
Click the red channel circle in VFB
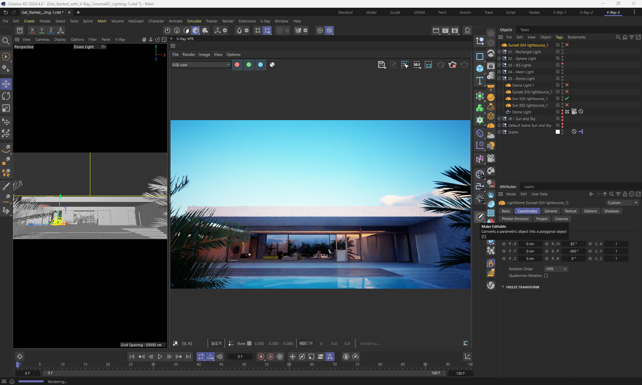(x=237, y=65)
